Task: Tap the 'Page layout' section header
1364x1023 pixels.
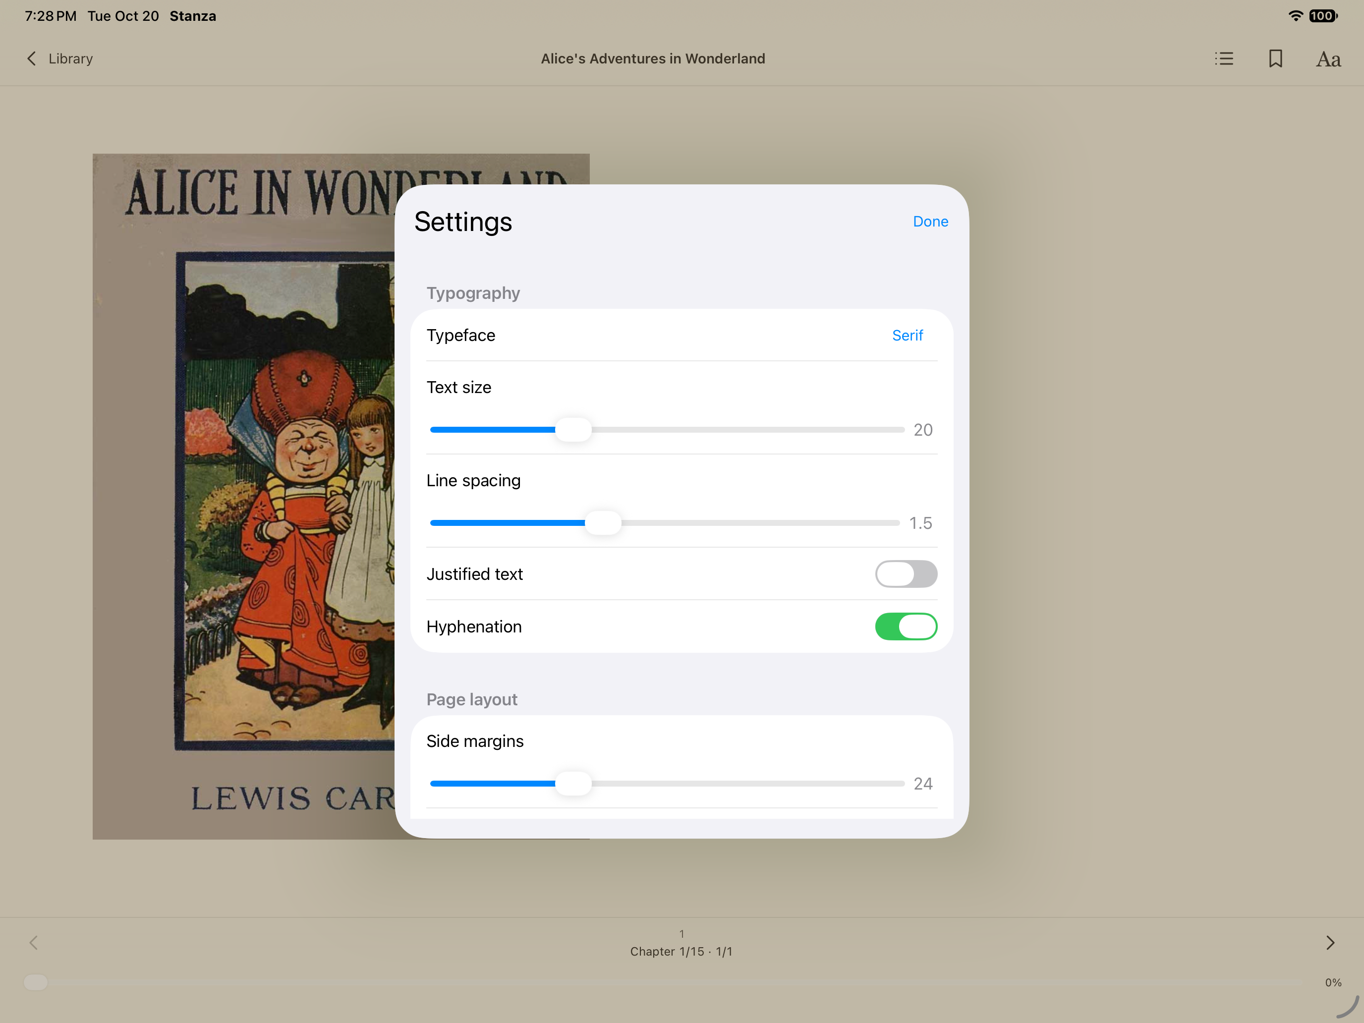Action: coord(472,699)
